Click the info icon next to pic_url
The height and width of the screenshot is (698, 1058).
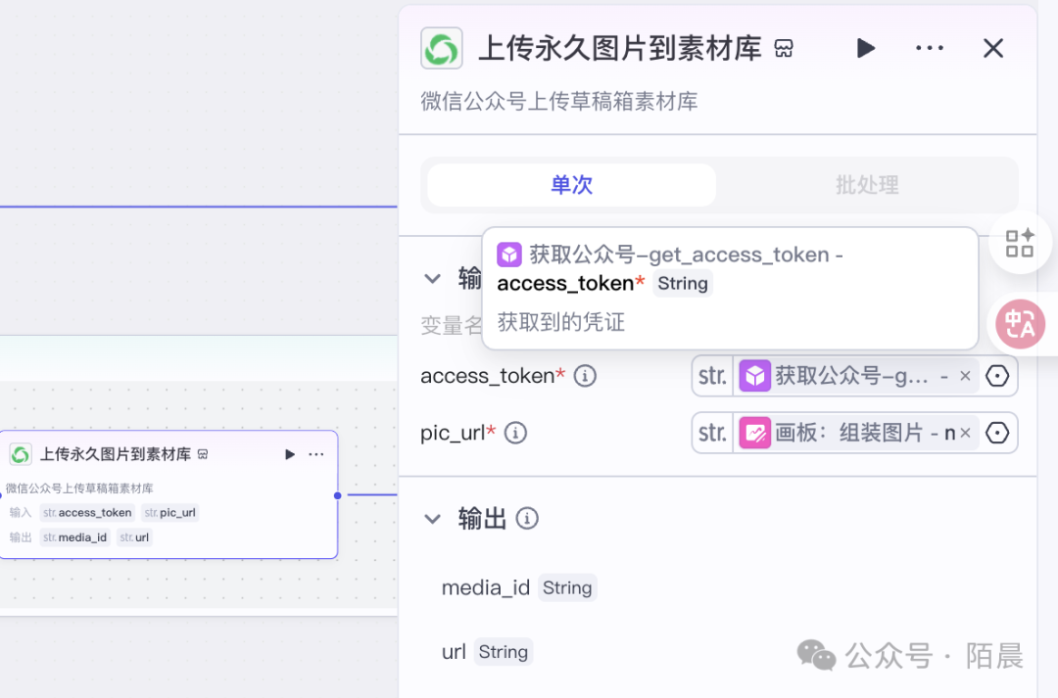(x=515, y=433)
